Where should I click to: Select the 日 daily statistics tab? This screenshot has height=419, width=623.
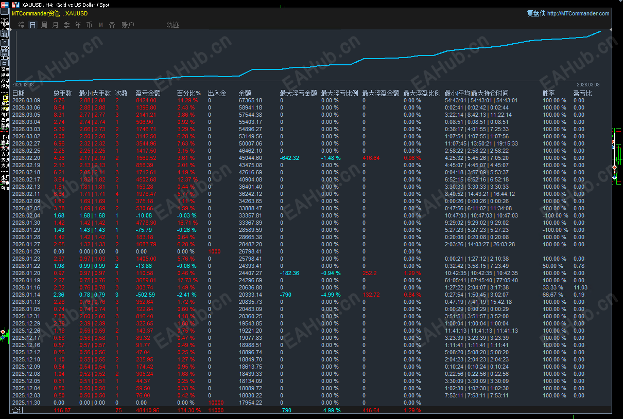coord(33,25)
